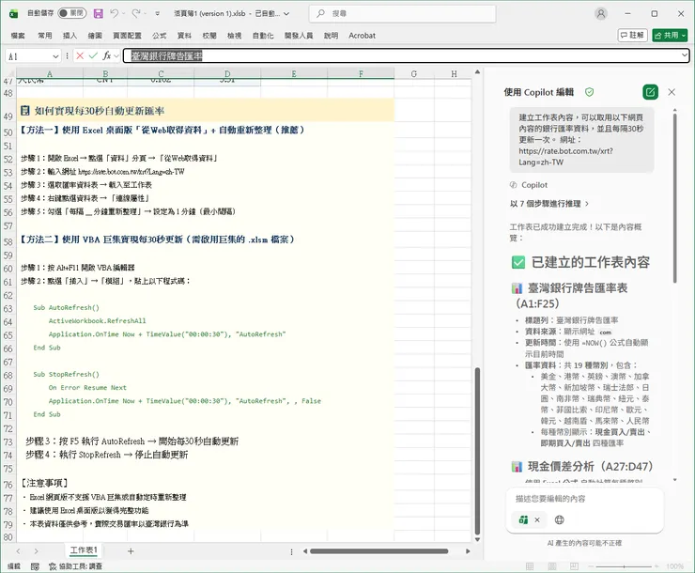Select row 60 header
The image size is (695, 573).
(x=8, y=269)
